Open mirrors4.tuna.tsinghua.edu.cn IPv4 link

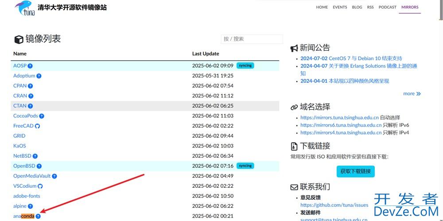click(341, 132)
